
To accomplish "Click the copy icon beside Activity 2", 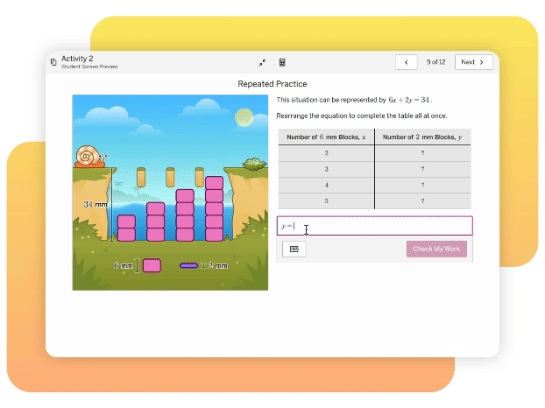I will tap(53, 62).
